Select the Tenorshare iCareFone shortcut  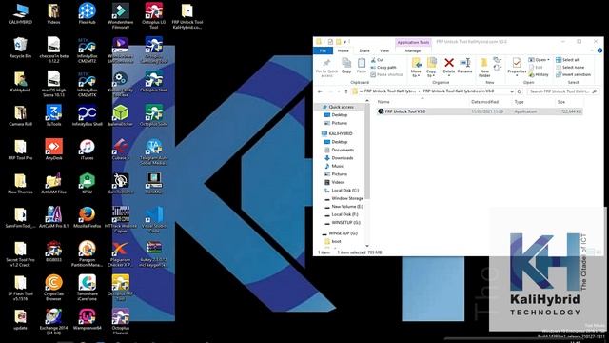(x=87, y=288)
